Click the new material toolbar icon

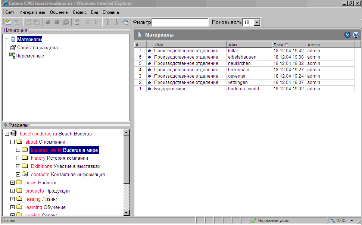pos(8,22)
